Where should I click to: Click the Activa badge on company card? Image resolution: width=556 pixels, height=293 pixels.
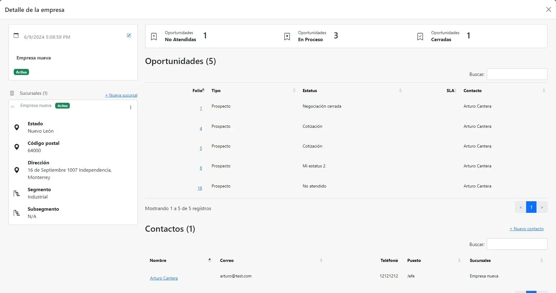21,72
